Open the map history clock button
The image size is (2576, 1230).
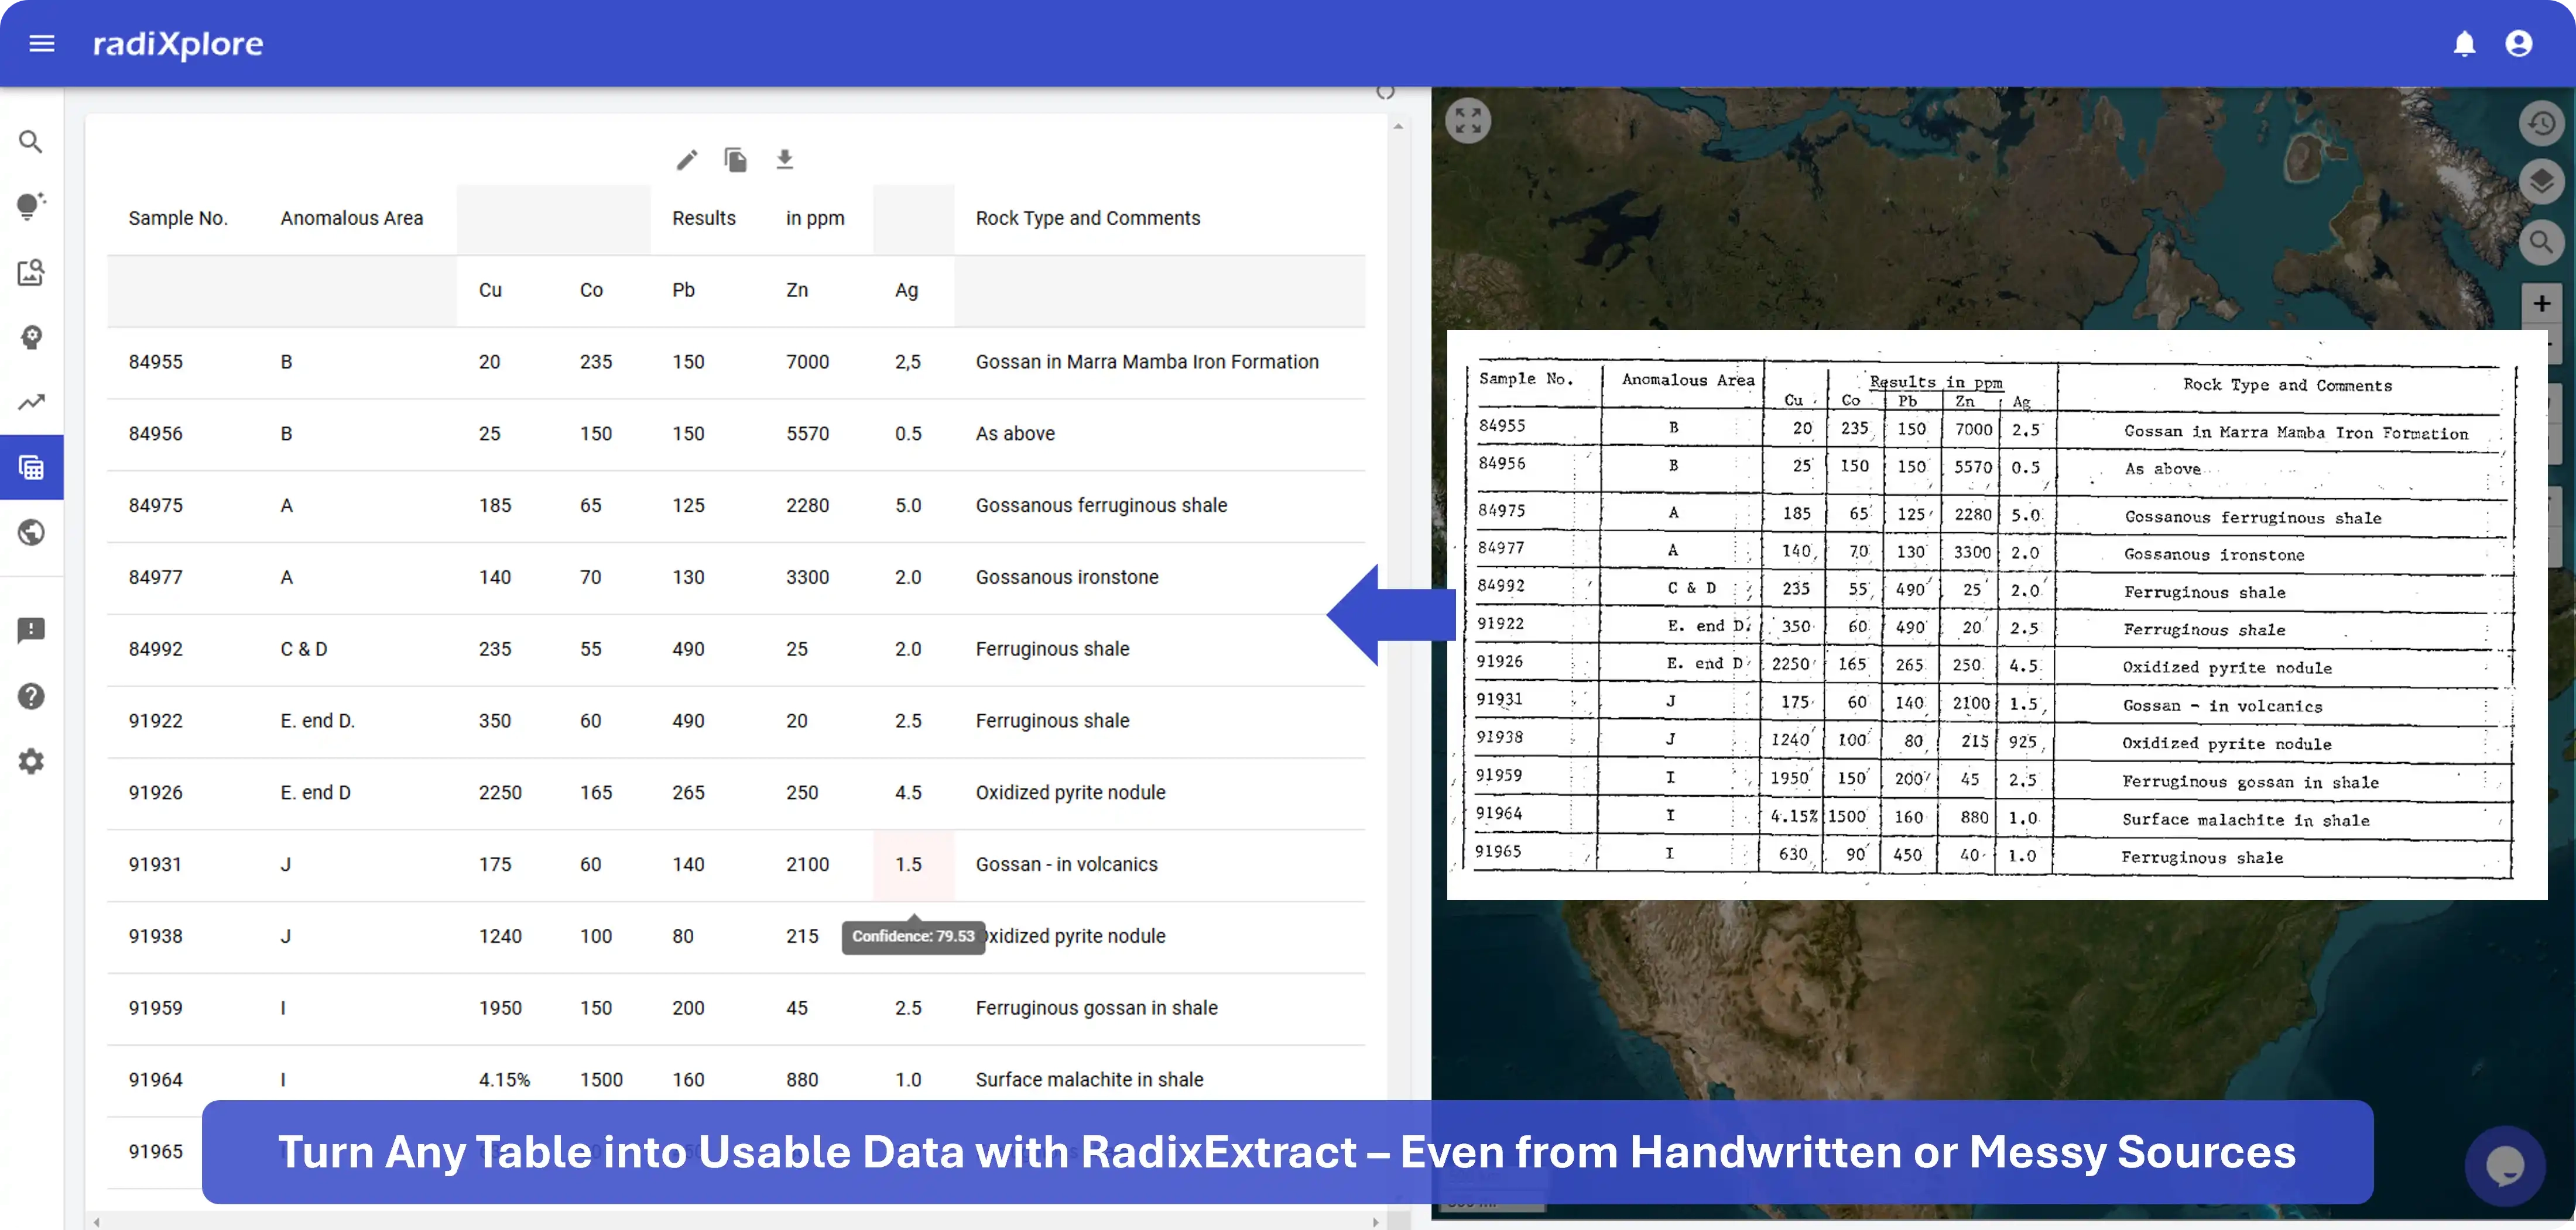coord(2541,124)
